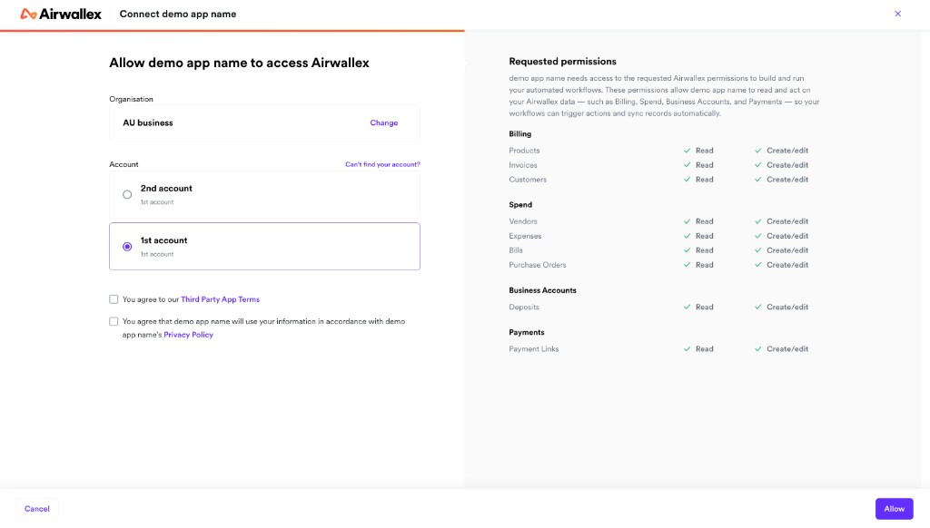Click the 'Deposits' permission label
Screen dimensions: 930x528
524,307
